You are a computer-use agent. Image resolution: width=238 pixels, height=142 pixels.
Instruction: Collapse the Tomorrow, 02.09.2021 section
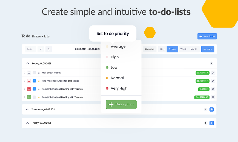click(x=27, y=110)
